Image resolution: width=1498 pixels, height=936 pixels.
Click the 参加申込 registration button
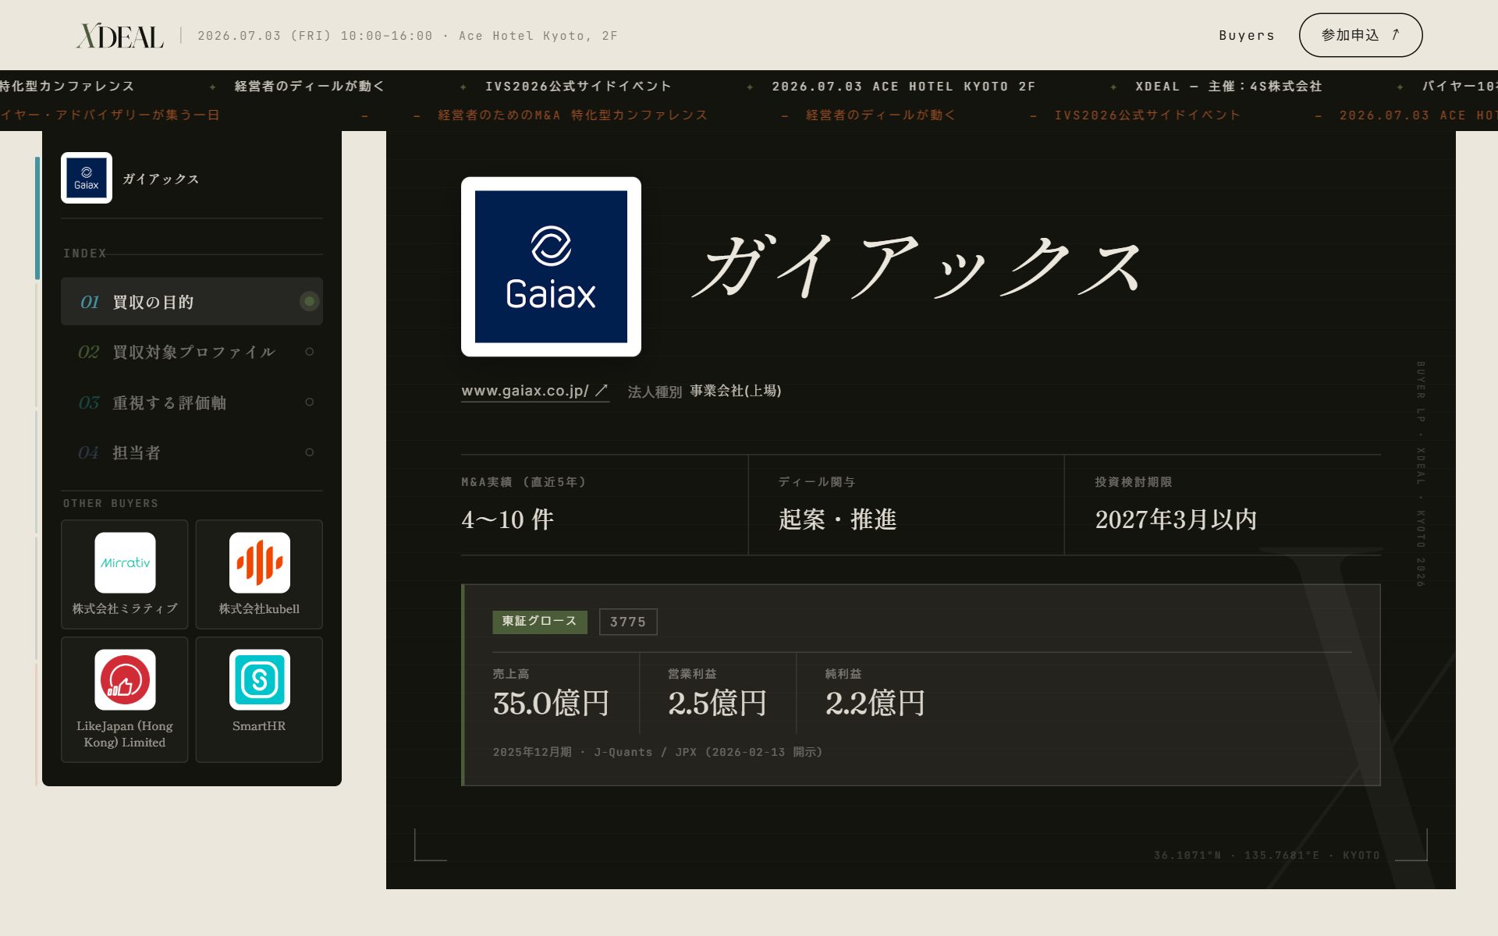click(x=1360, y=35)
